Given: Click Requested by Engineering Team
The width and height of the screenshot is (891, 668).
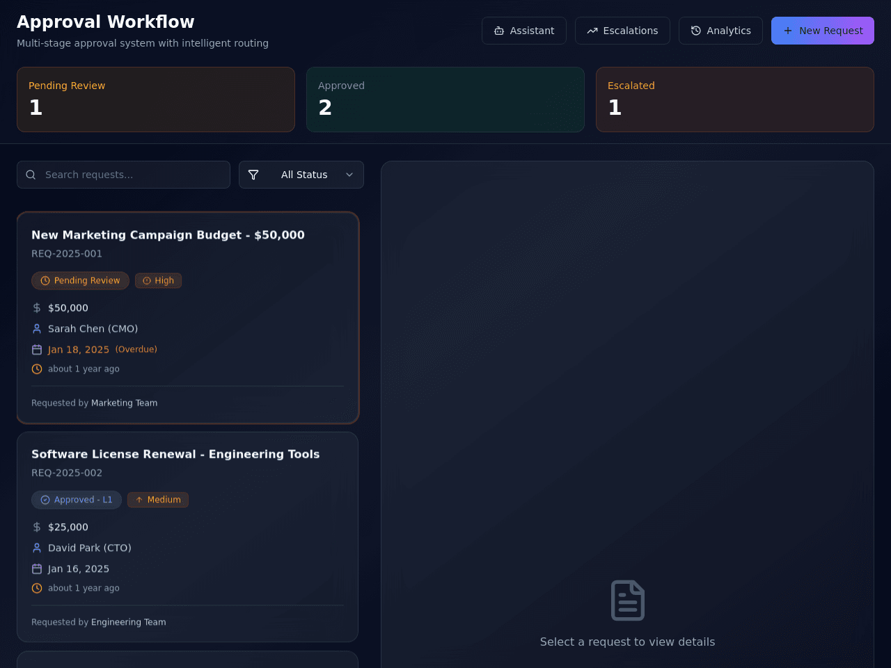Looking at the screenshot, I should [99, 622].
